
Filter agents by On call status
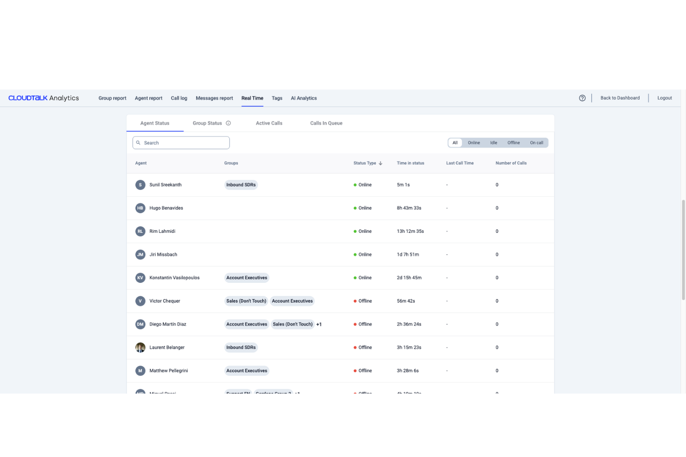(536, 143)
